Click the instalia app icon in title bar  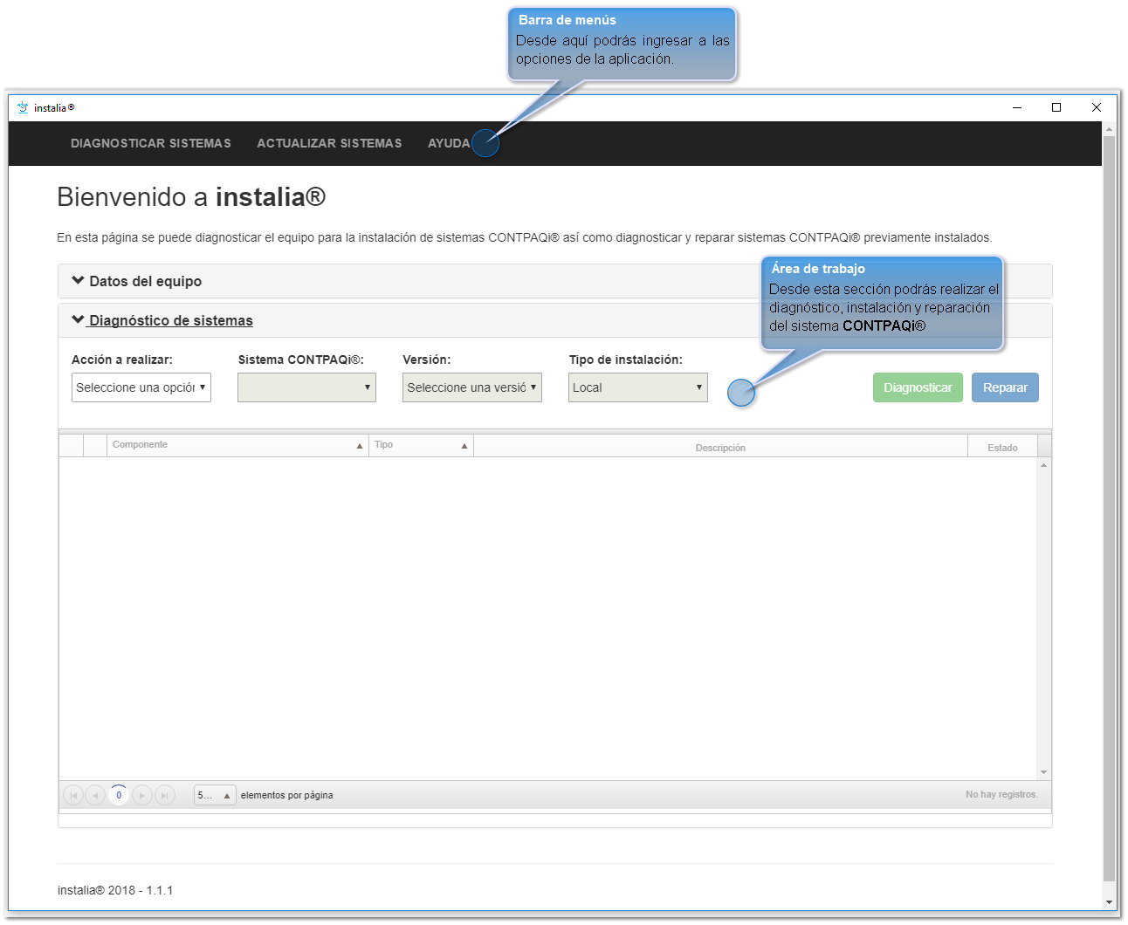pos(23,107)
